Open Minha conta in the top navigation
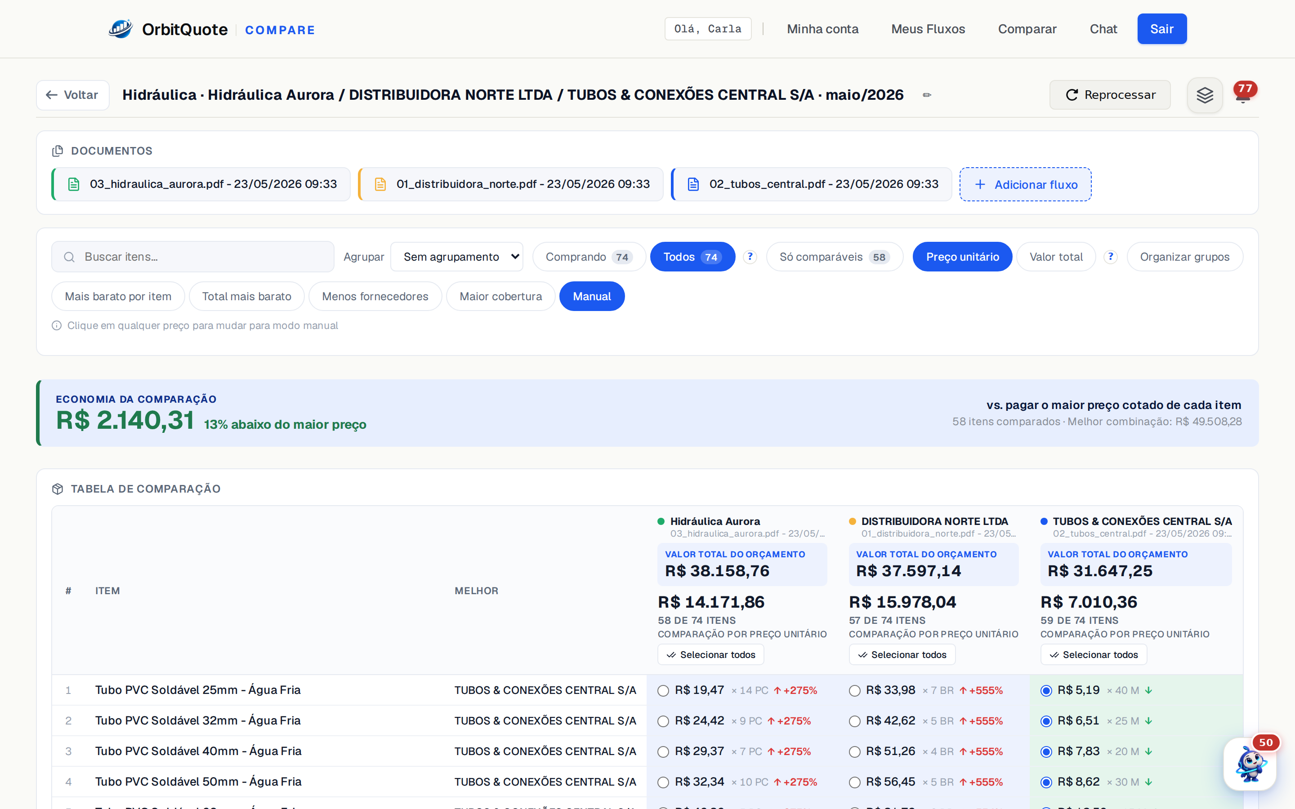1295x809 pixels. (822, 29)
